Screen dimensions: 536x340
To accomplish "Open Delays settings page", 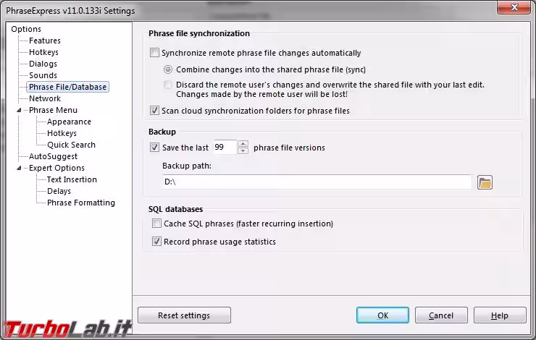I will click(x=59, y=191).
